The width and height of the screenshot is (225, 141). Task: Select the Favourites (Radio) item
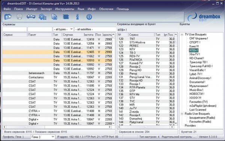[200, 121]
